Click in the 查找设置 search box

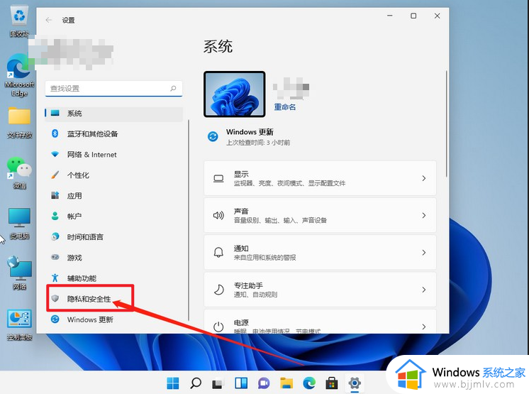coord(113,89)
